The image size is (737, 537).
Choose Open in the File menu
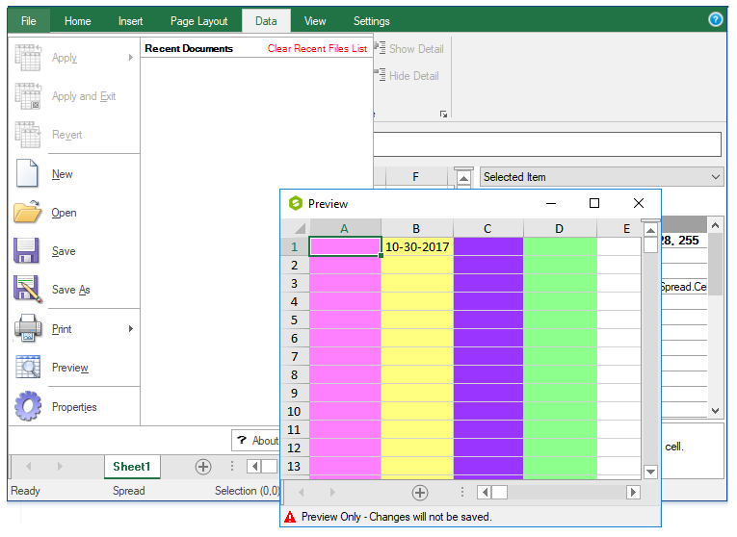(64, 213)
